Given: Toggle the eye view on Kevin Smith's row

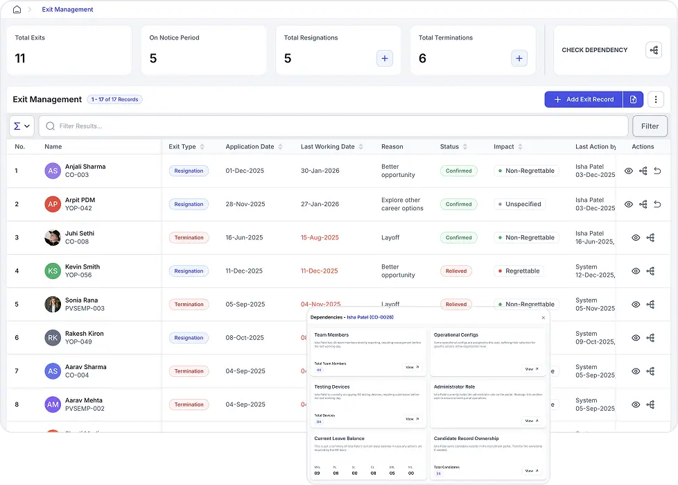Looking at the screenshot, I should [636, 271].
